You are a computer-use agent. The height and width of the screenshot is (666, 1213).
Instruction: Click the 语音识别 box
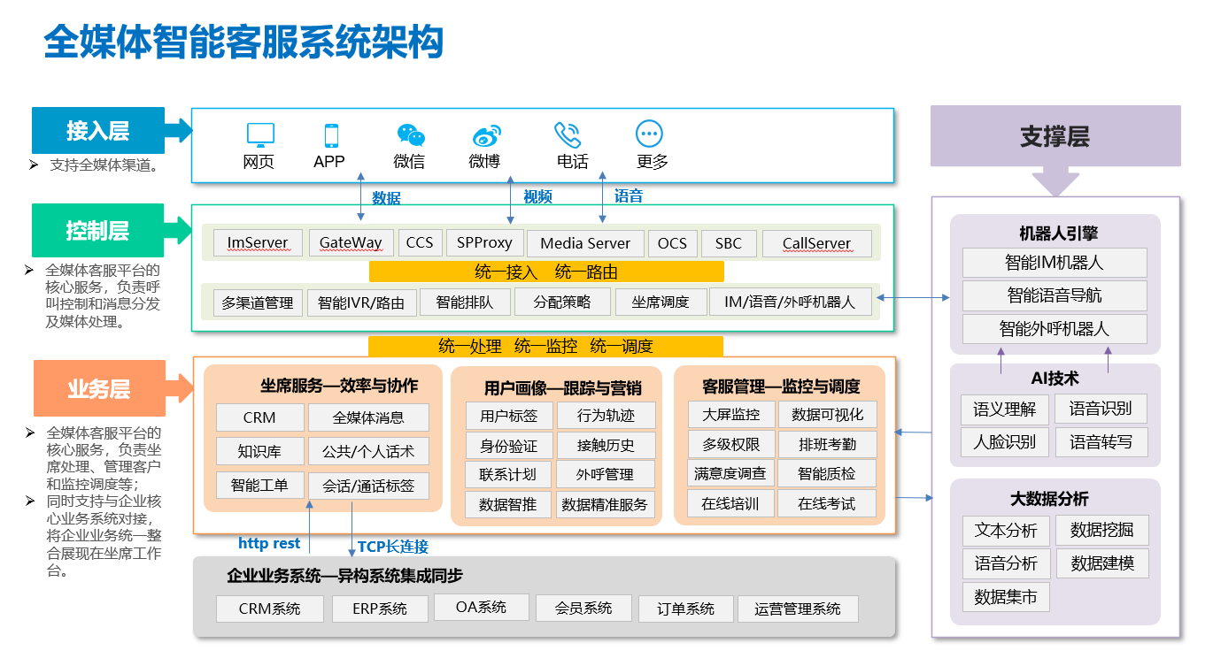1101,409
